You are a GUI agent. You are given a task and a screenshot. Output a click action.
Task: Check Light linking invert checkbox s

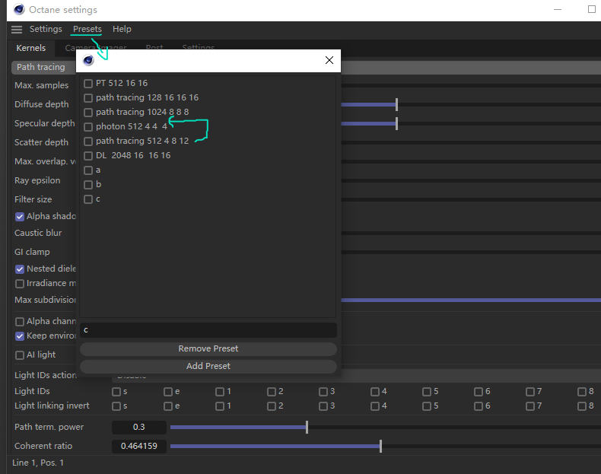click(116, 406)
